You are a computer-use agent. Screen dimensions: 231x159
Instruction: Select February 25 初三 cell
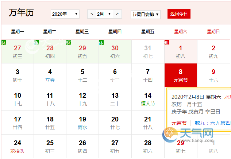50,146
